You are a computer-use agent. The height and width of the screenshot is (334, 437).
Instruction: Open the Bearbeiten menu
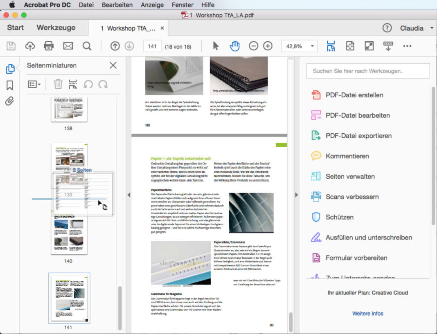pyautogui.click(x=117, y=5)
